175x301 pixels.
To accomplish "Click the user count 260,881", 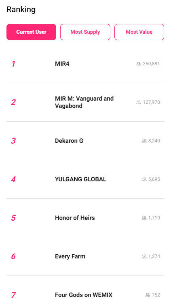I will [x=151, y=64].
